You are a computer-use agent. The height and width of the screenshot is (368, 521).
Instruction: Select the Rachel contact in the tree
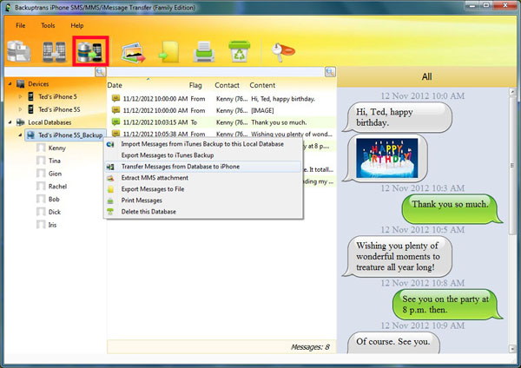57,187
